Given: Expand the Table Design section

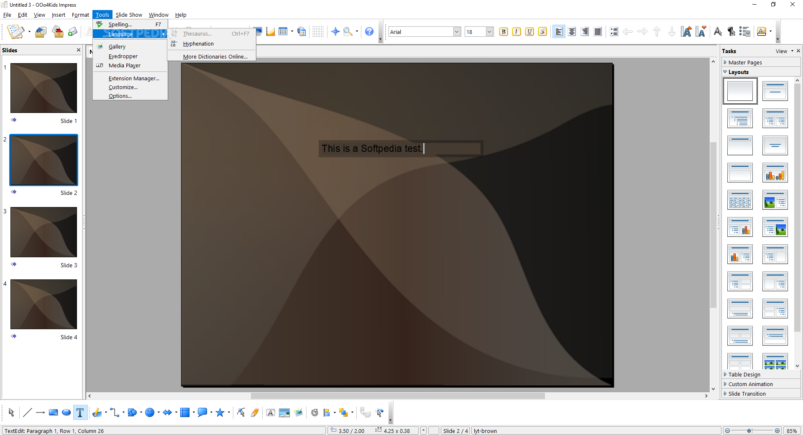Looking at the screenshot, I should 761,374.
